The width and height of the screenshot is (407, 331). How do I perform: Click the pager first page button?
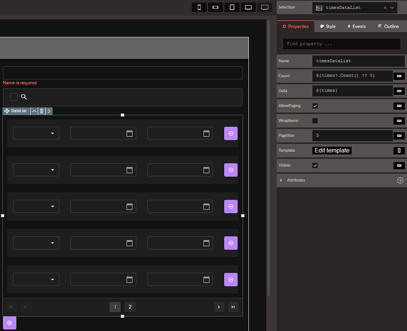coord(11,307)
